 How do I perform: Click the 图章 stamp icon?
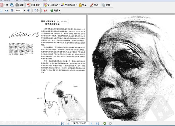(x=4, y=5)
